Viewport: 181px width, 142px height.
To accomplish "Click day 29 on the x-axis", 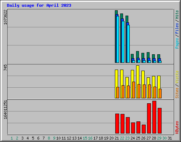I will [x=159, y=138].
